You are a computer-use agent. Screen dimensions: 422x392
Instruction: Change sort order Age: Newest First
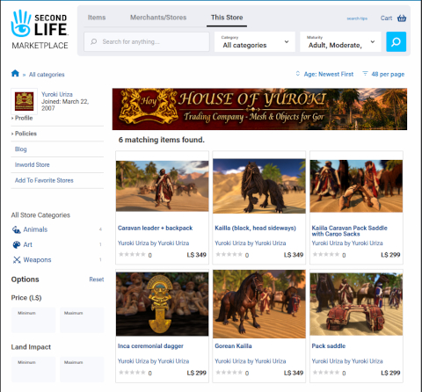pos(329,74)
